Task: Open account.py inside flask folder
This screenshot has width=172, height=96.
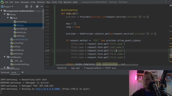Action: (x=21, y=22)
